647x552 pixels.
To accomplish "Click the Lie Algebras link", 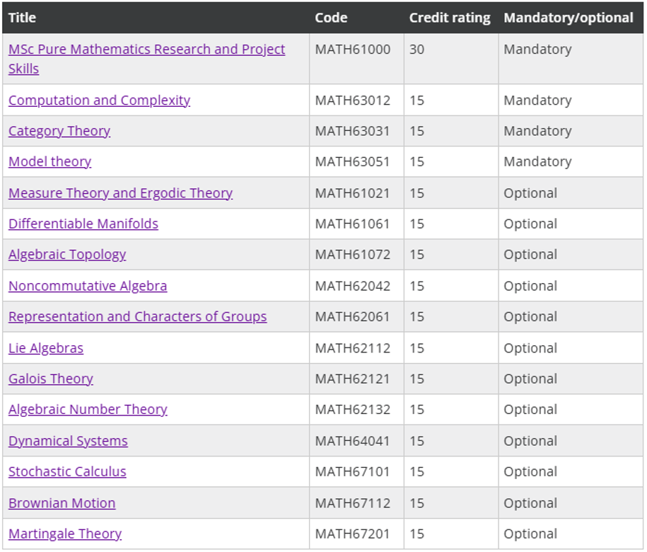I will [46, 348].
